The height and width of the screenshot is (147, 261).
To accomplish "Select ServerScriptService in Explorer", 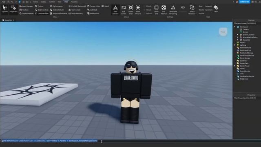I will click(x=247, y=56).
